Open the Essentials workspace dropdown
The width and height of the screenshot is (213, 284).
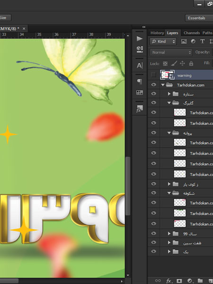(199, 18)
